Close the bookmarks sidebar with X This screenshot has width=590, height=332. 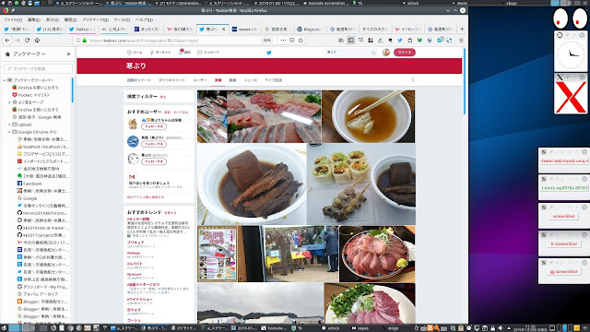(68, 54)
